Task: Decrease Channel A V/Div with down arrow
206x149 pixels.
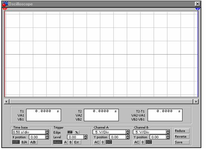Action: pos(127,133)
